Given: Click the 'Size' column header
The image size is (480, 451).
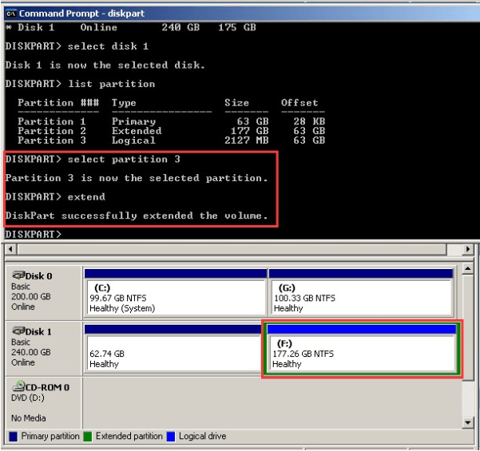Looking at the screenshot, I should click(236, 103).
